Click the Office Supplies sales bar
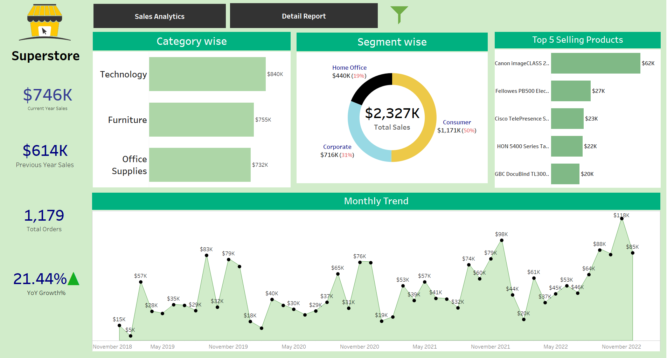 click(x=200, y=165)
